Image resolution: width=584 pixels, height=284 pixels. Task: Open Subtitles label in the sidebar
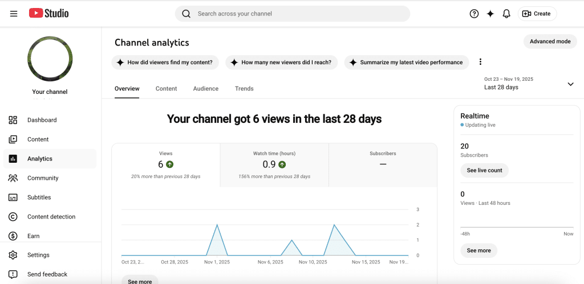[39, 197]
